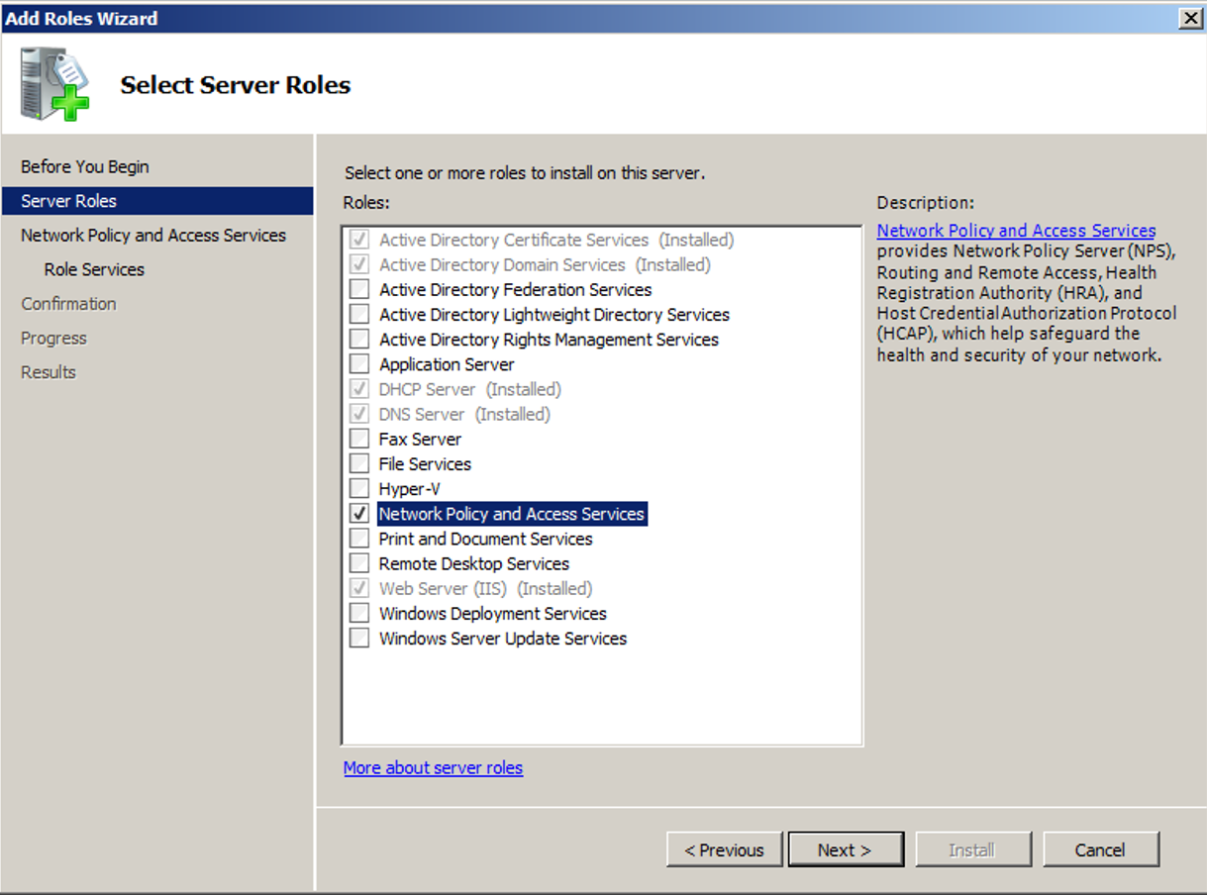The height and width of the screenshot is (895, 1207).
Task: Click grayed Active Directory Domain Services checkbox
Action: point(359,265)
